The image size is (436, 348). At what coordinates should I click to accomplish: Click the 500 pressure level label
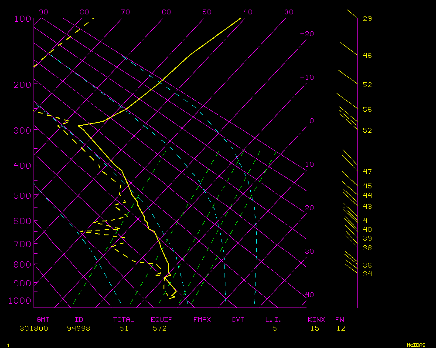click(22, 196)
